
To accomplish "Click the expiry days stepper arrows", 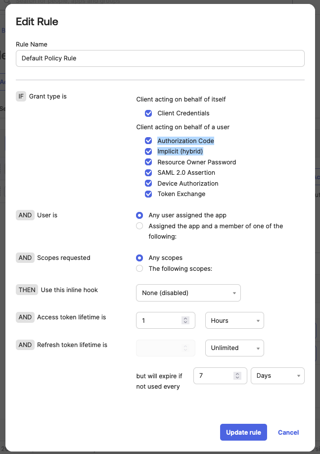I will pyautogui.click(x=237, y=376).
